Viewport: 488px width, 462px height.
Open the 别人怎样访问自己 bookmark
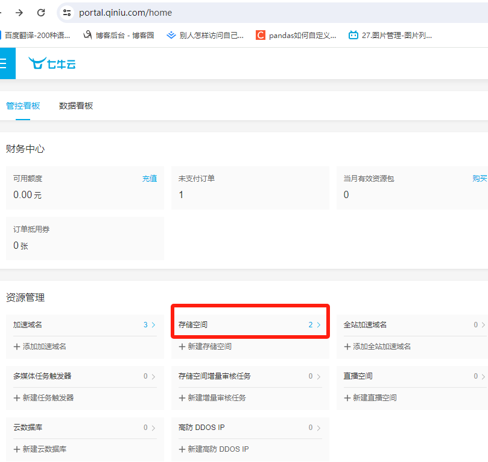(x=205, y=35)
